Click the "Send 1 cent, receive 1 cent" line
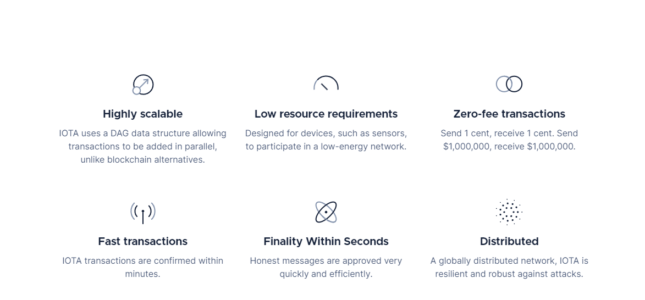The height and width of the screenshot is (300, 645). (509, 134)
